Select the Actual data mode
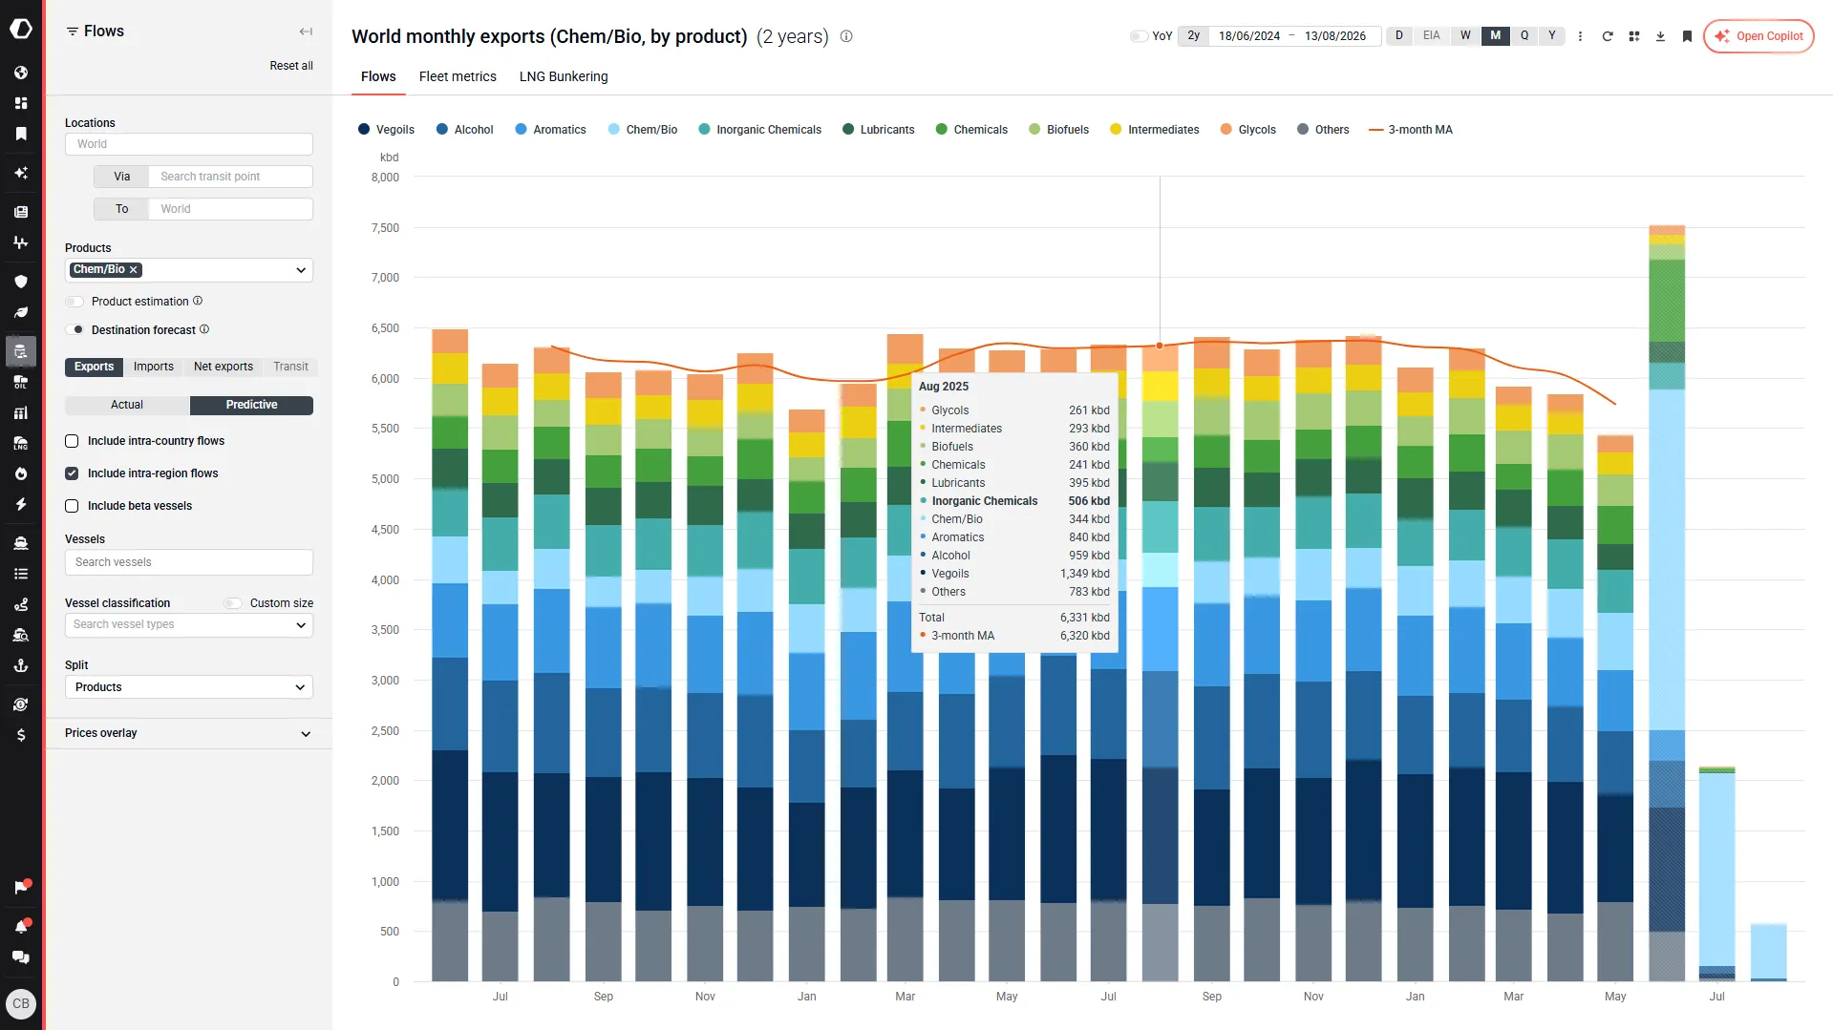Image resolution: width=1833 pixels, height=1030 pixels. [x=127, y=405]
